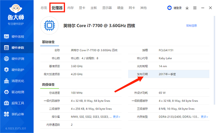This screenshot has height=133, width=216.
Task: Switch to the 总览 tab
Action: point(44,8)
